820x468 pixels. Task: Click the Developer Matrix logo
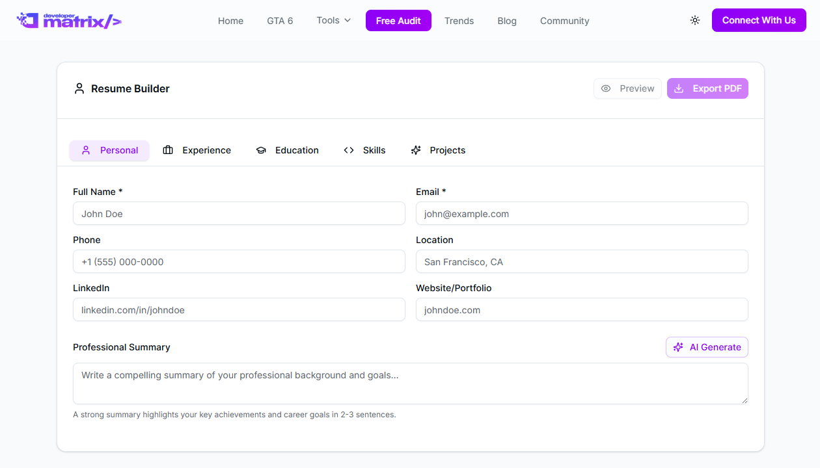coord(69,20)
